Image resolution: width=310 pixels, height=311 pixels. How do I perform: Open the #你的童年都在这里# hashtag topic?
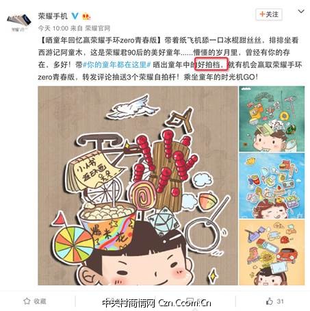click(116, 65)
